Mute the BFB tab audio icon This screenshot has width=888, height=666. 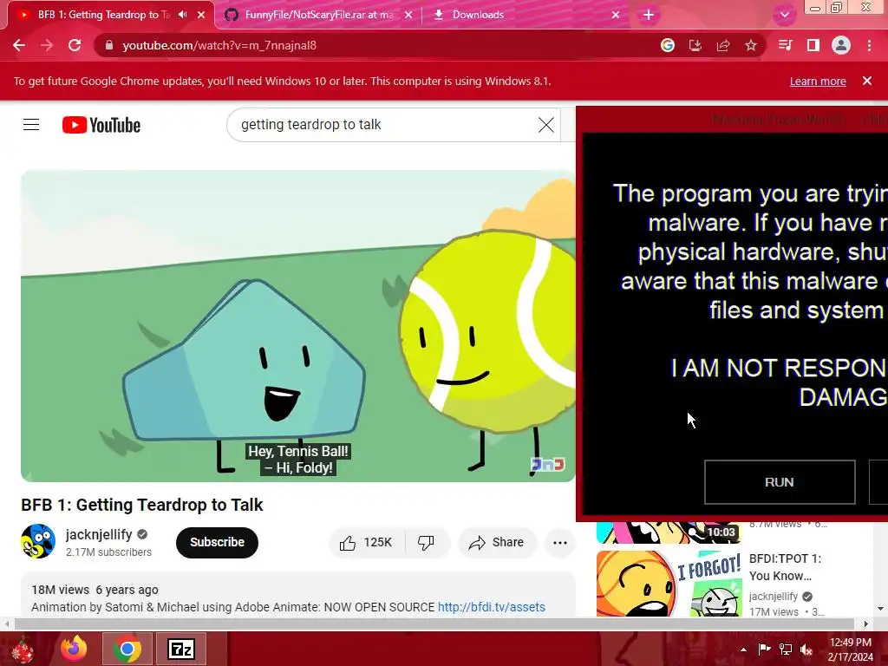tap(182, 15)
